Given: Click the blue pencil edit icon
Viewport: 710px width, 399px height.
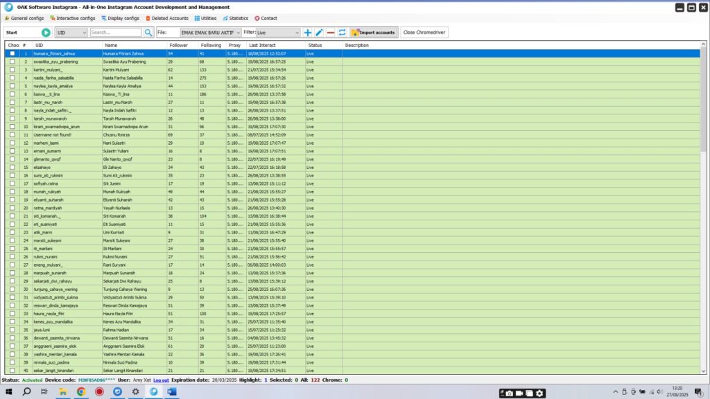Looking at the screenshot, I should (x=319, y=33).
